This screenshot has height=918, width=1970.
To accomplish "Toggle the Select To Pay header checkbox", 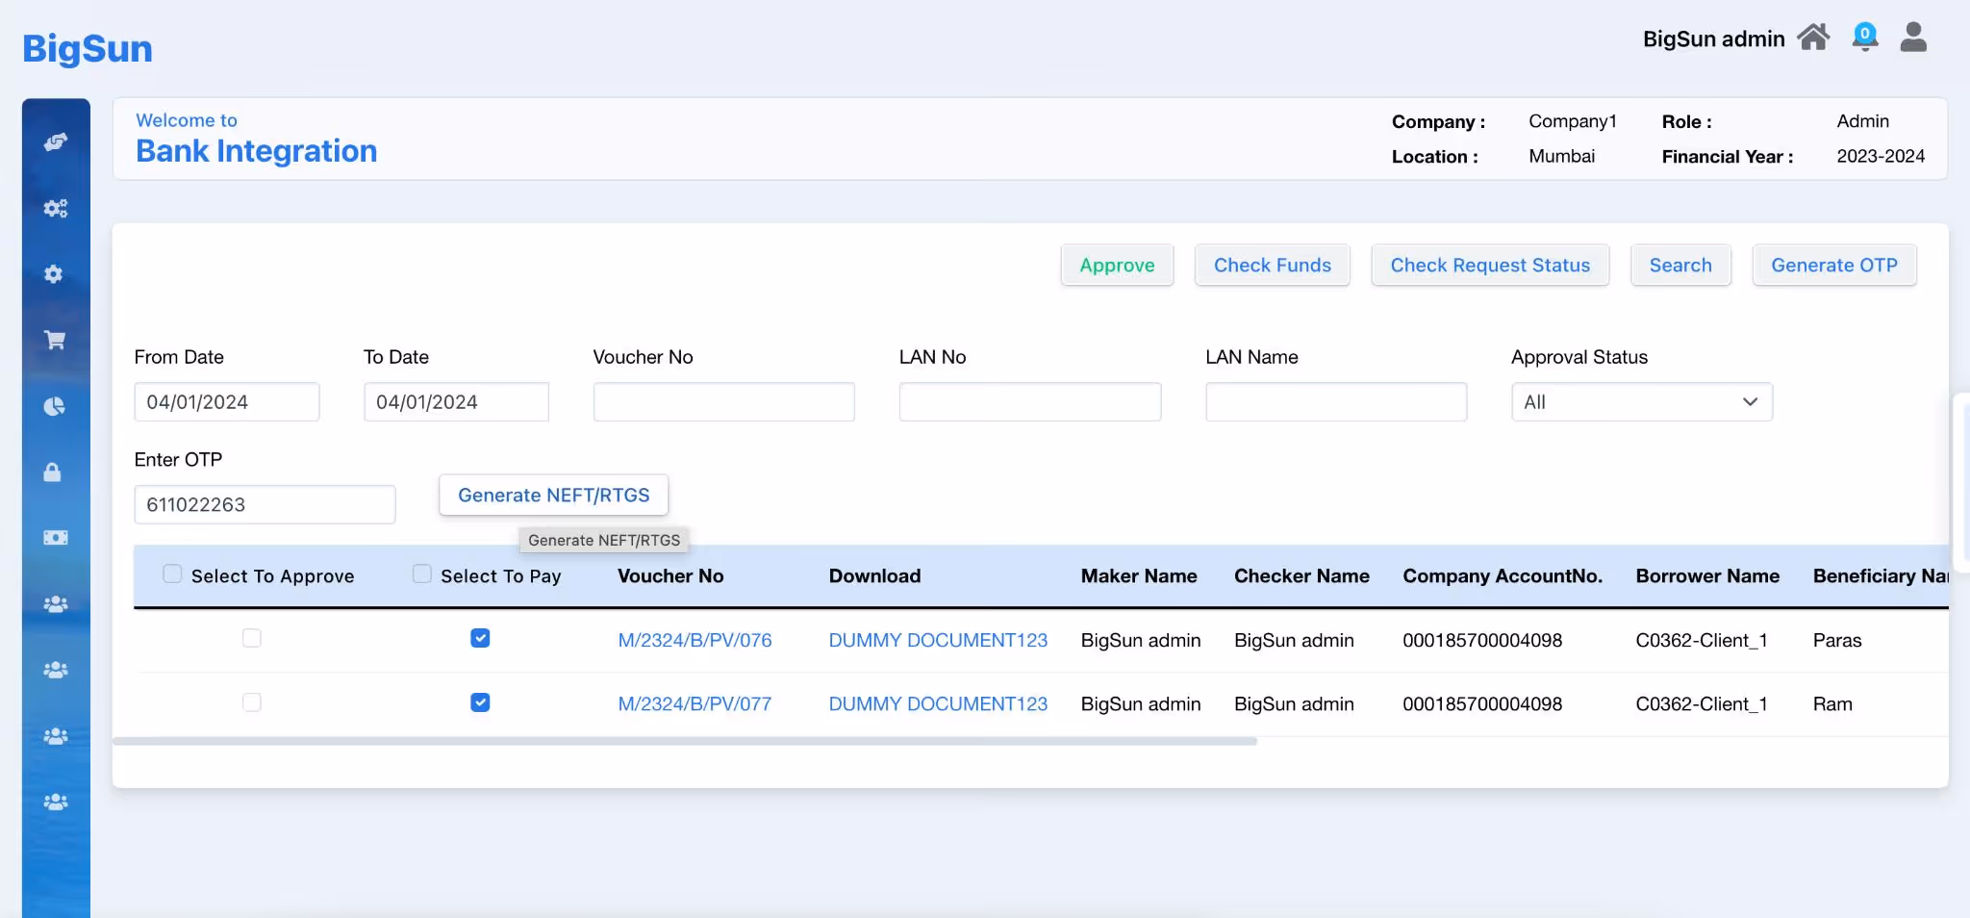I will (x=421, y=574).
